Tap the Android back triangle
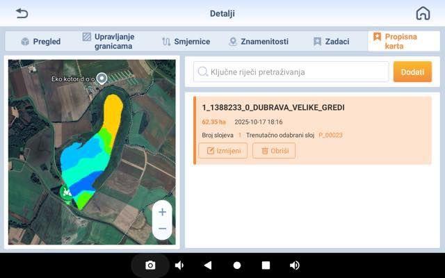The height and width of the screenshot is (278, 445). click(x=208, y=265)
